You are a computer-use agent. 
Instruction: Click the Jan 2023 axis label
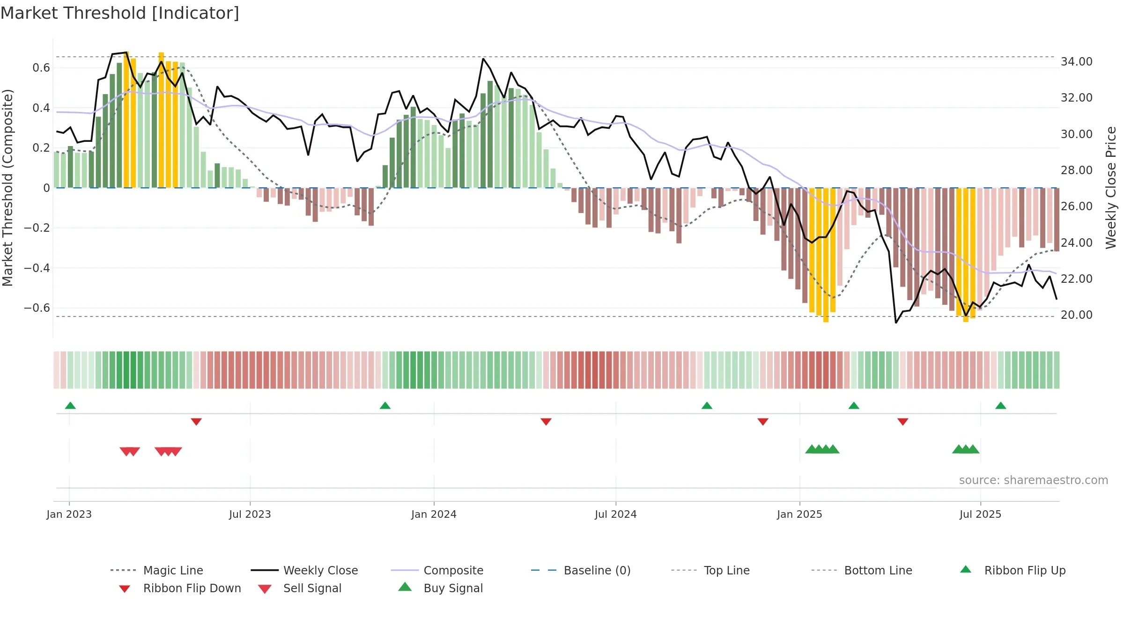69,514
